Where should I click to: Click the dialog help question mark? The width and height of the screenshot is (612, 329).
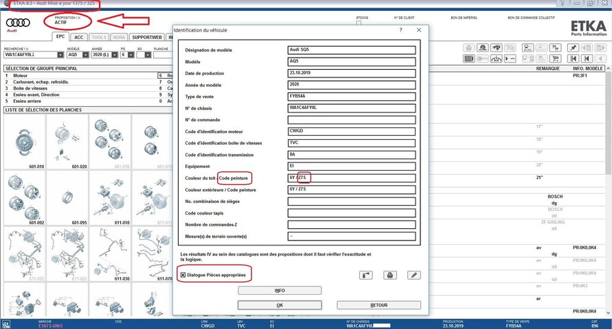pyautogui.click(x=400, y=30)
